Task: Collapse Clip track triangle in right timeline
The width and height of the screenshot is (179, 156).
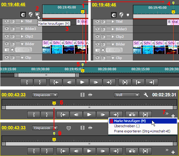Action: pos(113,58)
